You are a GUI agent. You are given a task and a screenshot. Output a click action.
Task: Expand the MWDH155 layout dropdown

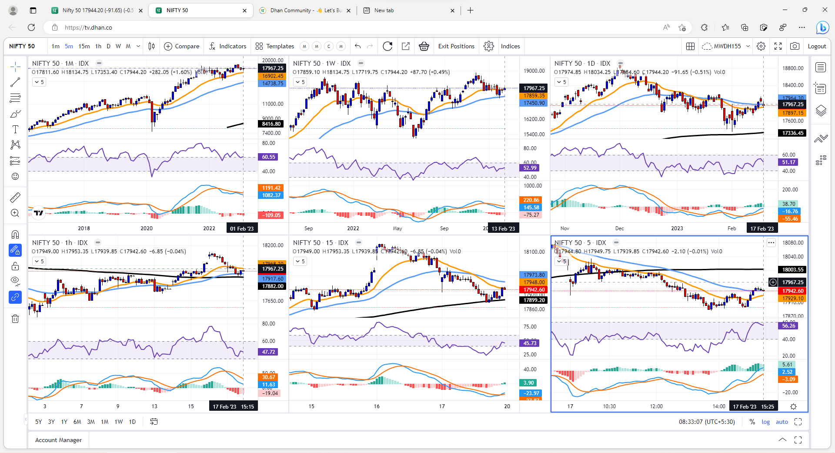[748, 46]
